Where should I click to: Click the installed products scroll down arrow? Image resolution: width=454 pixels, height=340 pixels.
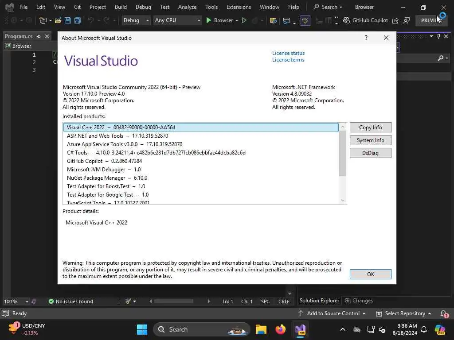point(343,201)
